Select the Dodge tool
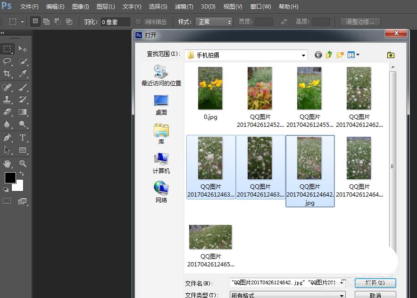 pyautogui.click(x=23, y=124)
